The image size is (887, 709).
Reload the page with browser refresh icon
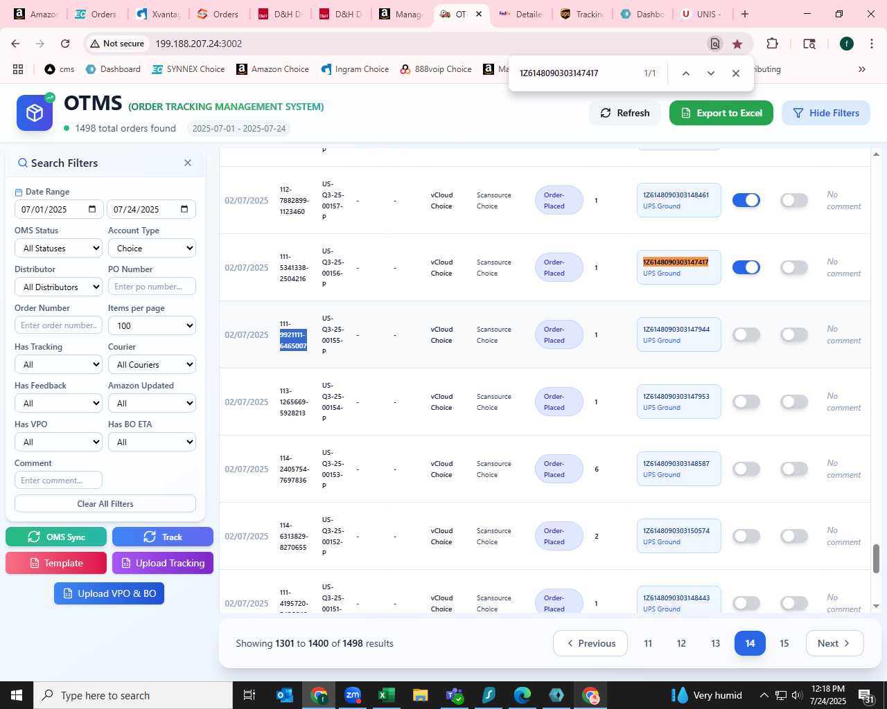click(65, 44)
